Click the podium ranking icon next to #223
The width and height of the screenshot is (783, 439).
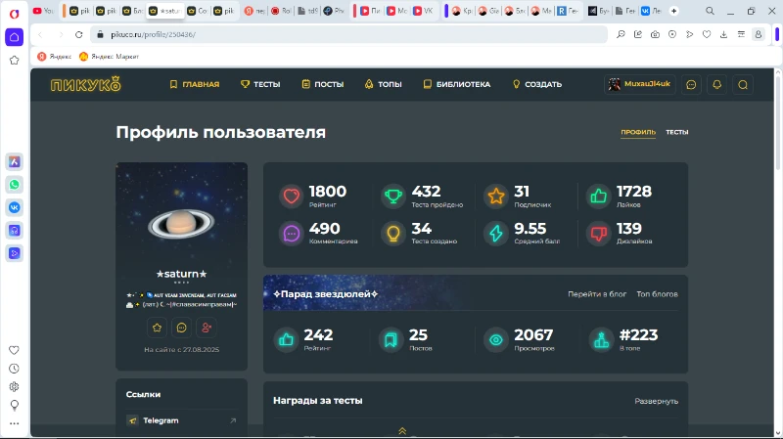[601, 339]
